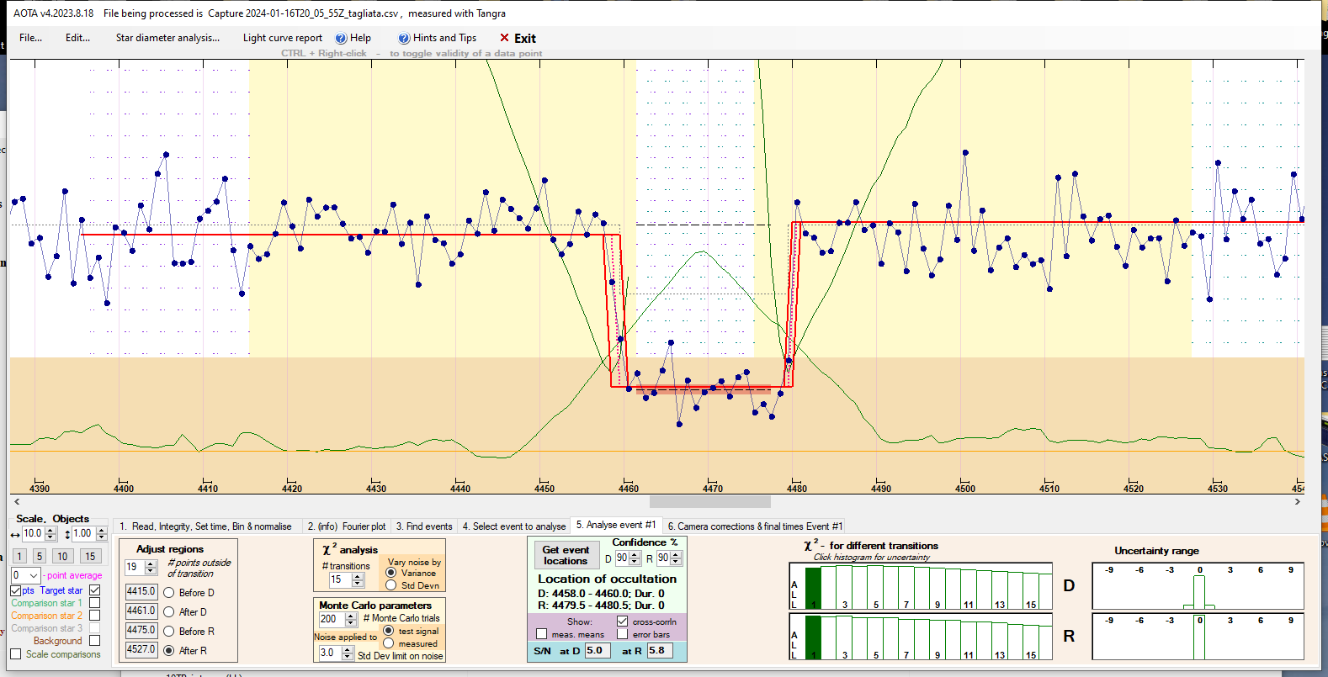Click the points outside of transition spinner
The width and height of the screenshot is (1328, 677).
click(151, 568)
